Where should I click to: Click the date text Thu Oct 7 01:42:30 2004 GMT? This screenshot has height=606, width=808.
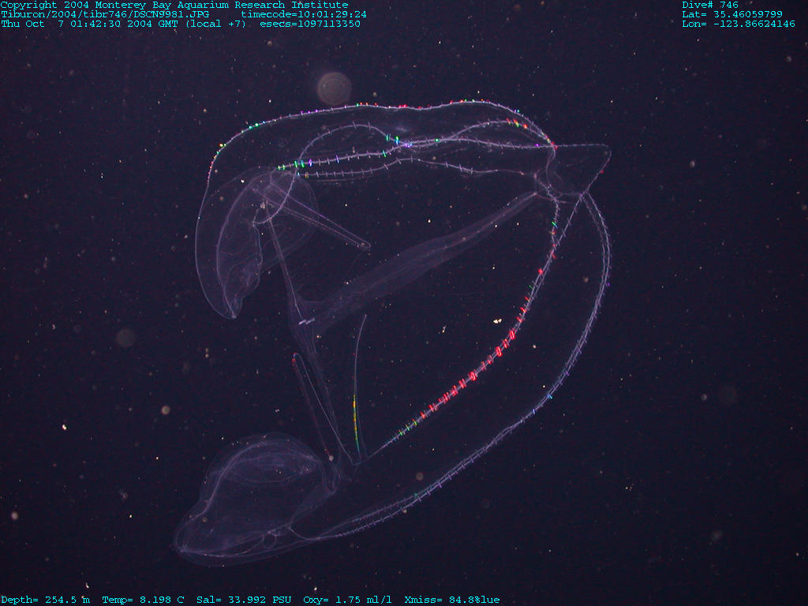[x=90, y=24]
